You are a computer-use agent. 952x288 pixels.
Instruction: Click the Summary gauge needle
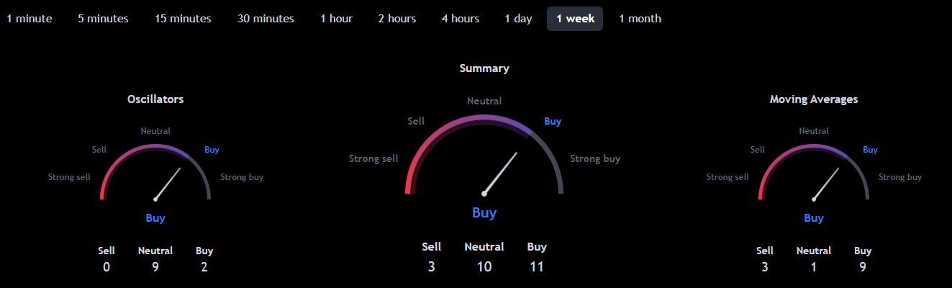(x=501, y=173)
